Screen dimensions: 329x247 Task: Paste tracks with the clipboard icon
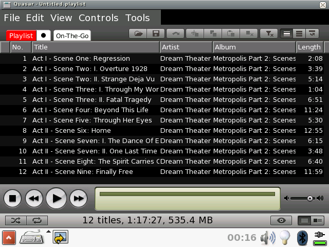point(231,33)
